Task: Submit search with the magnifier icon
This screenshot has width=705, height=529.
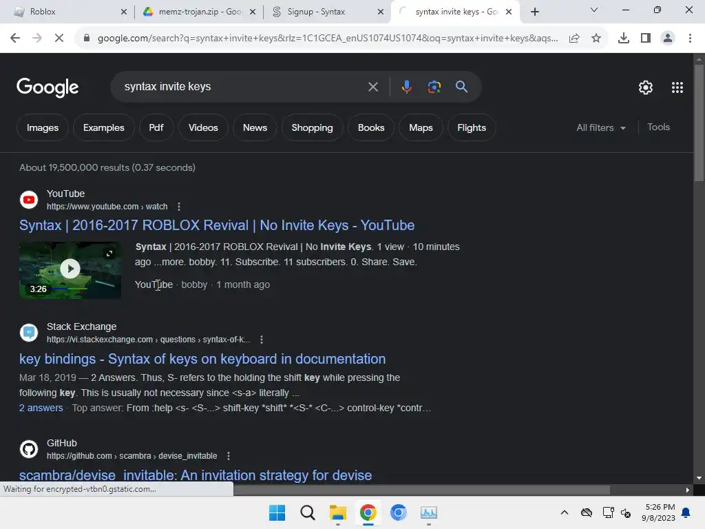Action: click(461, 87)
